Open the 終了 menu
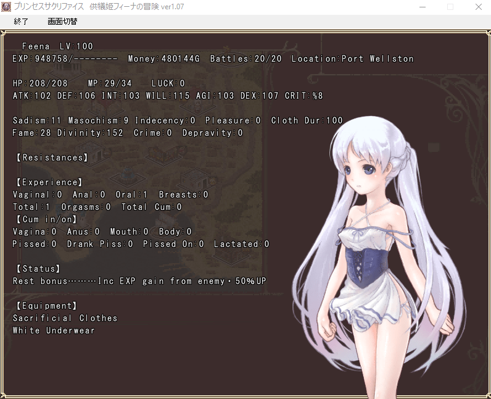The image size is (491, 399). [x=21, y=21]
